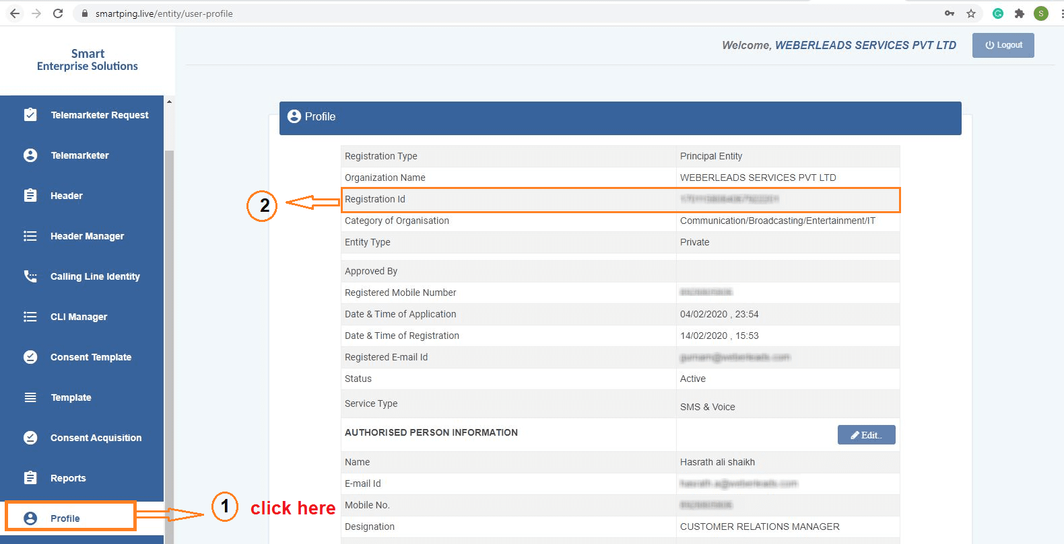Go to Template section in sidebar
This screenshot has height=544, width=1064.
[71, 397]
